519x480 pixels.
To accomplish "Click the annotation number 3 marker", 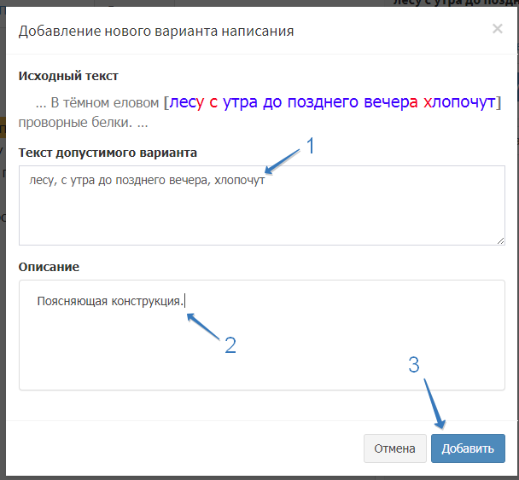I will tap(413, 364).
